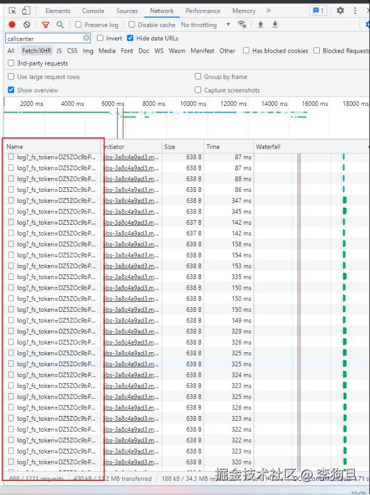This screenshot has height=495, width=370.
Task: Toggle the red filter funnel icon
Action: coord(46,25)
